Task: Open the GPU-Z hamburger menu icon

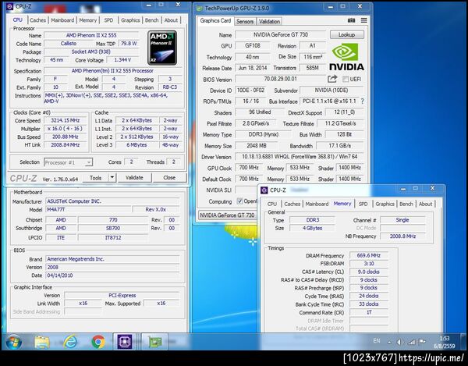Action: [363, 20]
